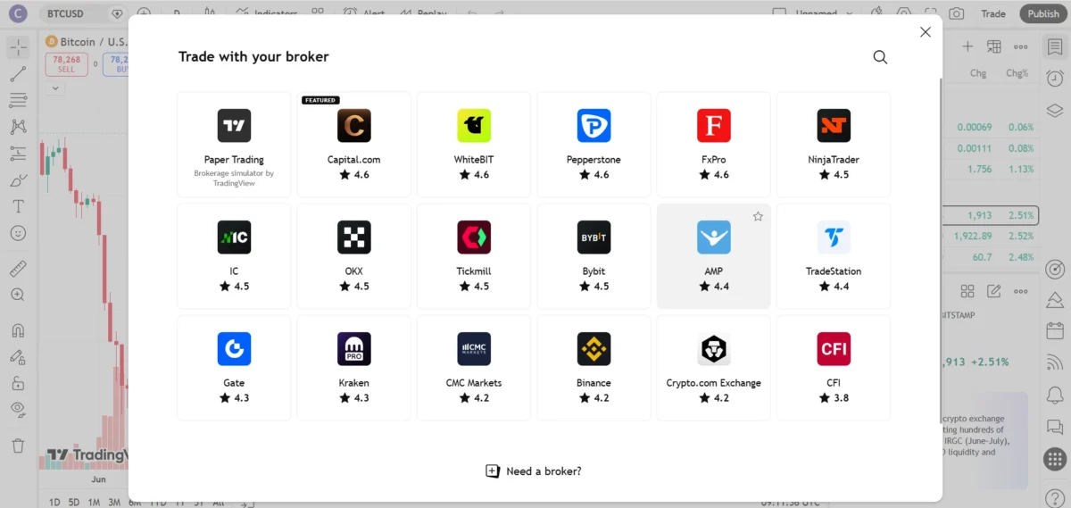1071x508 pixels.
Task: Open the user profile avatar menu
Action: point(17,13)
